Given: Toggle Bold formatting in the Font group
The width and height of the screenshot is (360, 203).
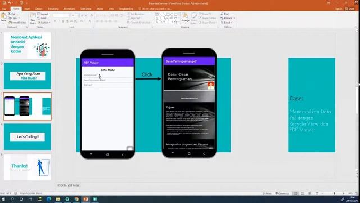Looking at the screenshot, I should [55, 21].
